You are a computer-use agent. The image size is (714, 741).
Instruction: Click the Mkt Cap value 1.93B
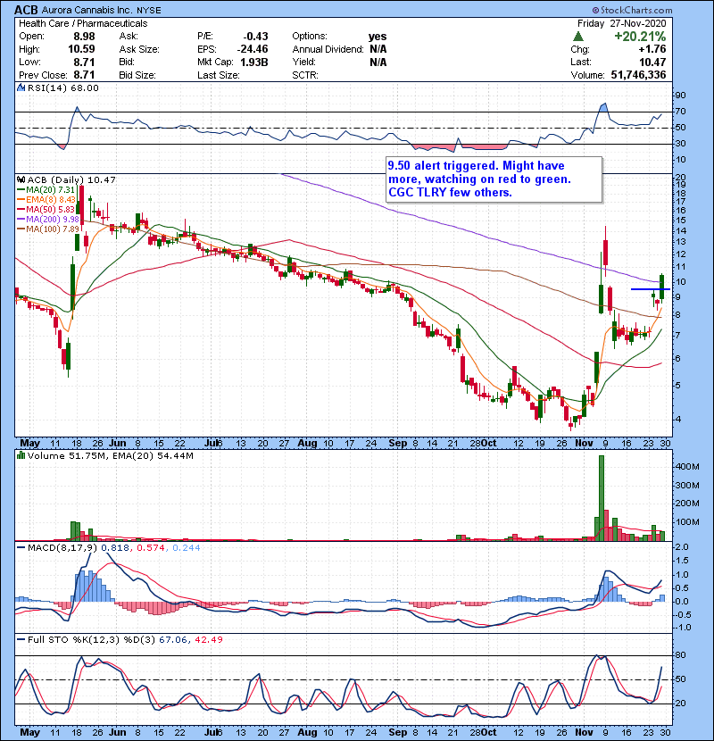[254, 62]
